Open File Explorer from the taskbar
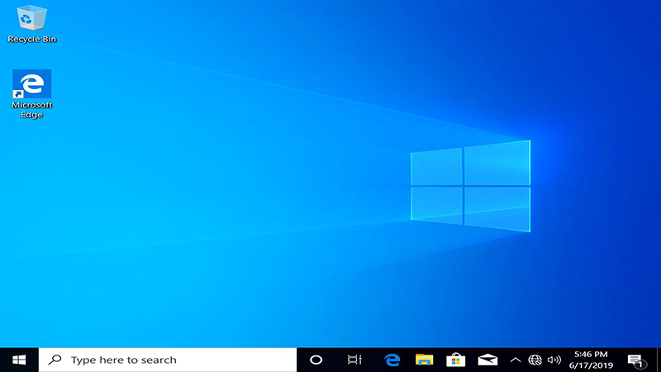Image resolution: width=661 pixels, height=372 pixels. tap(424, 360)
